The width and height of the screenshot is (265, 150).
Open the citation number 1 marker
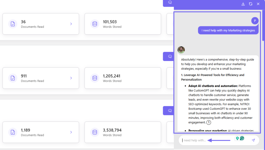point(209,122)
